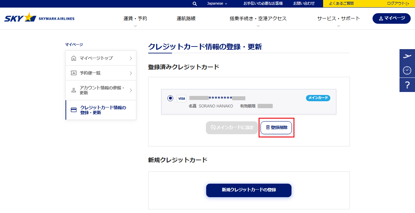Expand the 搭乗手続き・空港アクセス menu
This screenshot has width=415, height=213.
tap(258, 19)
